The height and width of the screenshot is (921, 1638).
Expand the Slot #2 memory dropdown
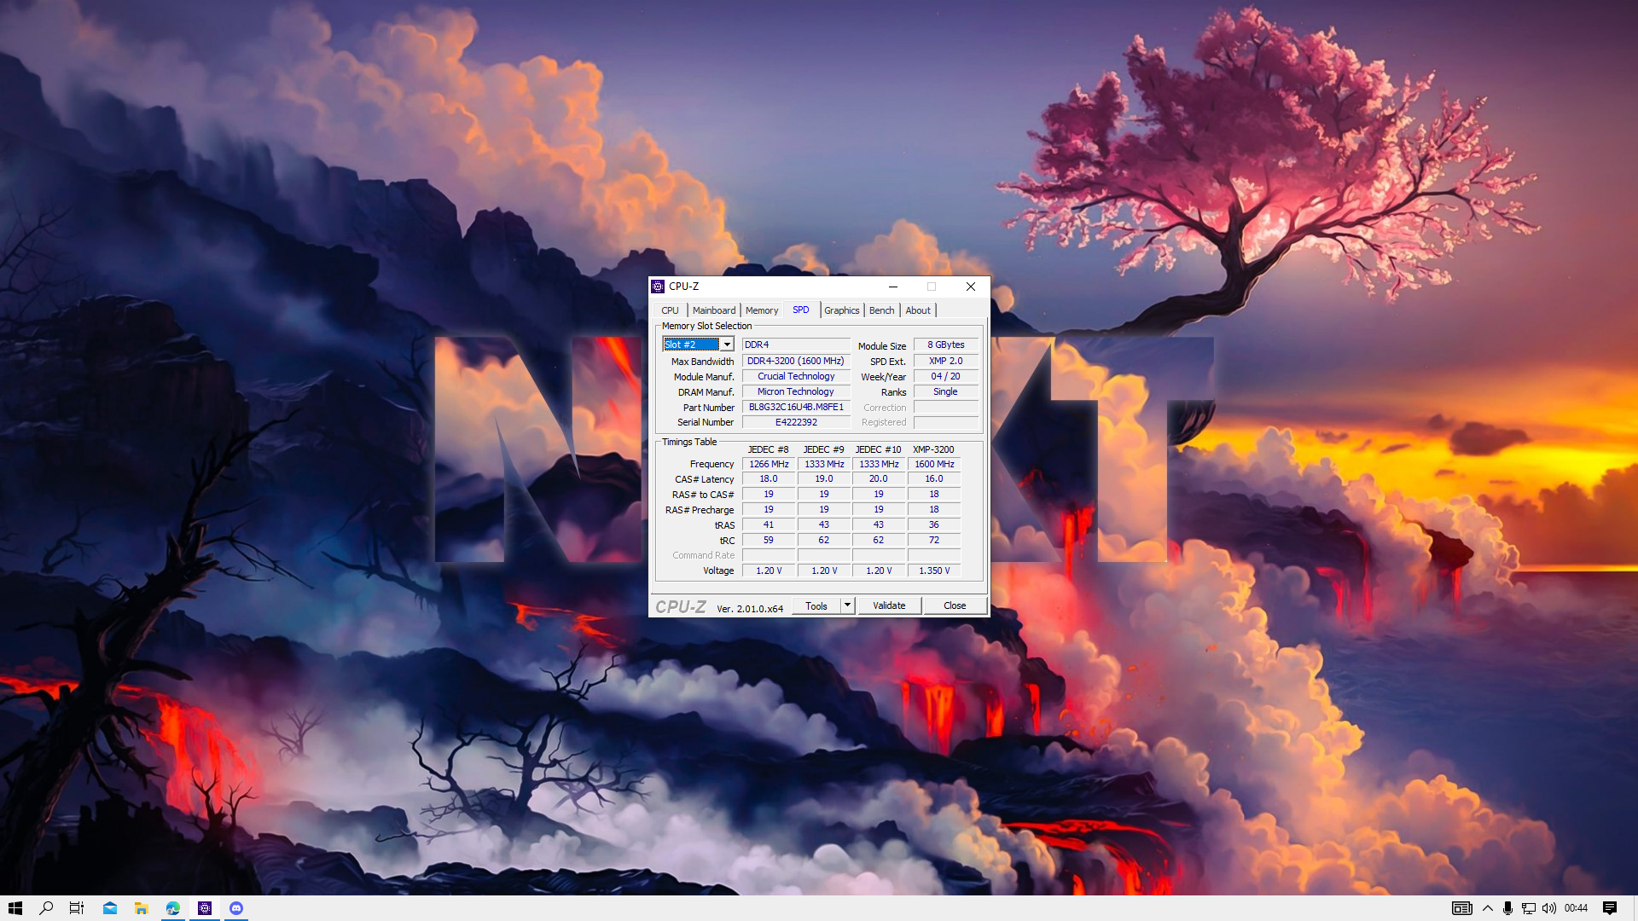pyautogui.click(x=727, y=345)
